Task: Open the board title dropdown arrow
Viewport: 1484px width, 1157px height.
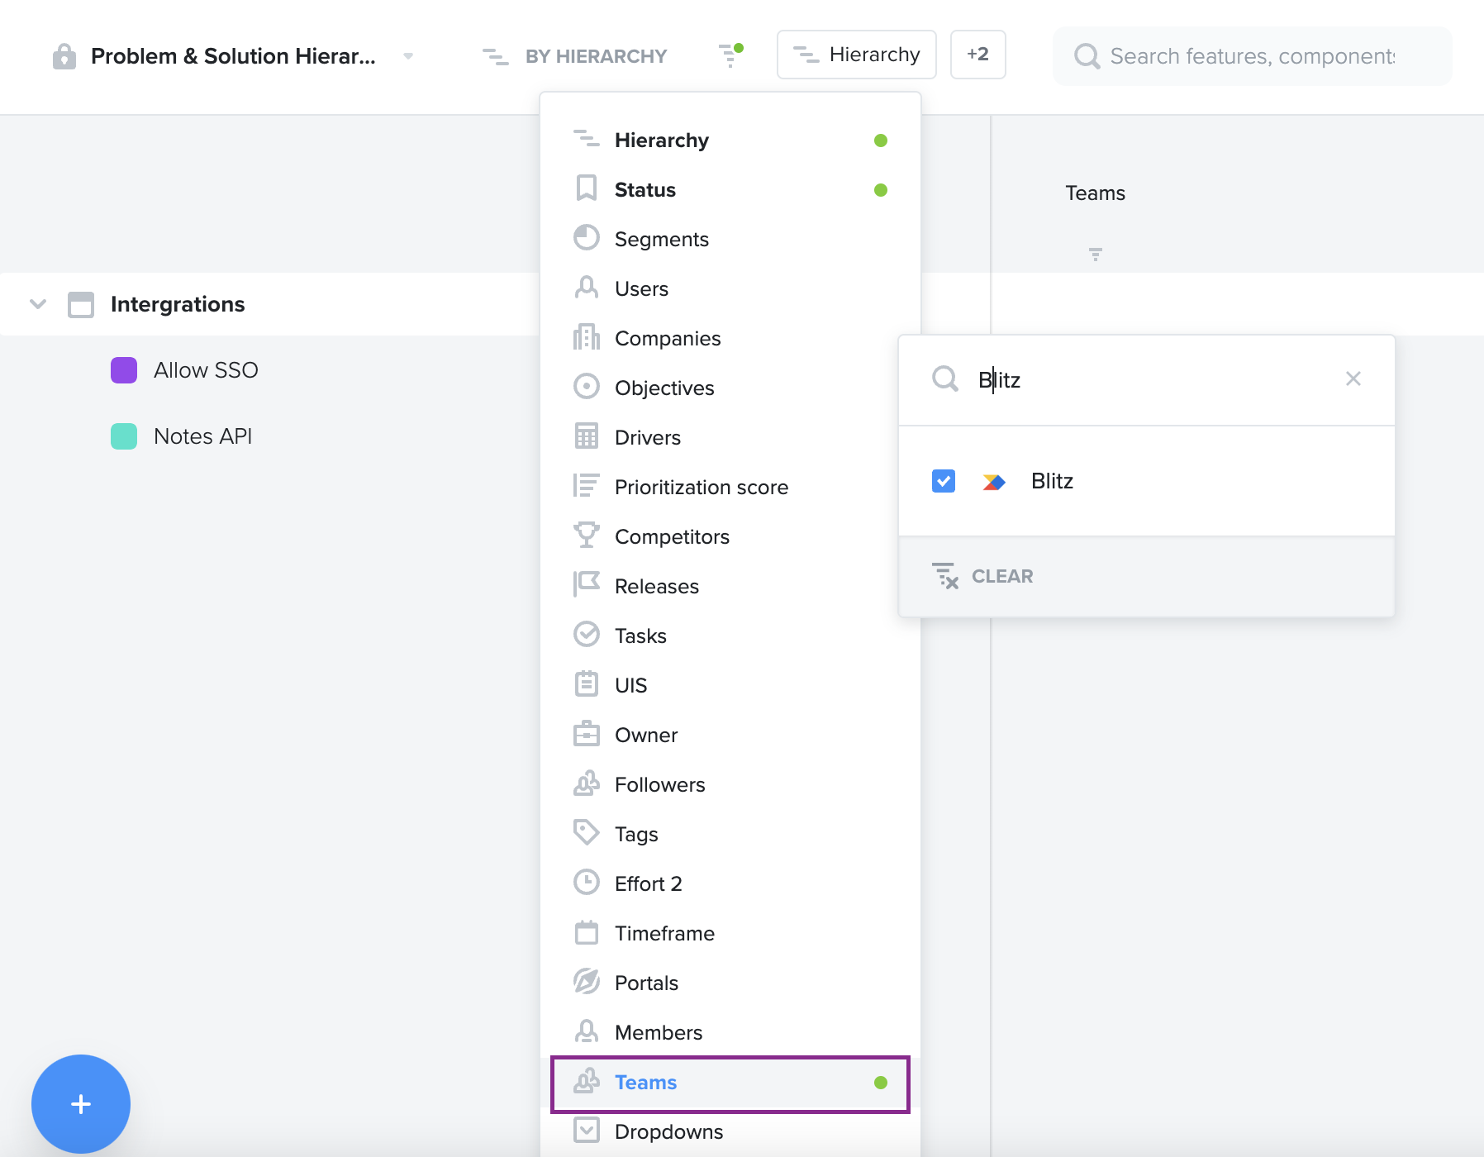Action: 408,56
